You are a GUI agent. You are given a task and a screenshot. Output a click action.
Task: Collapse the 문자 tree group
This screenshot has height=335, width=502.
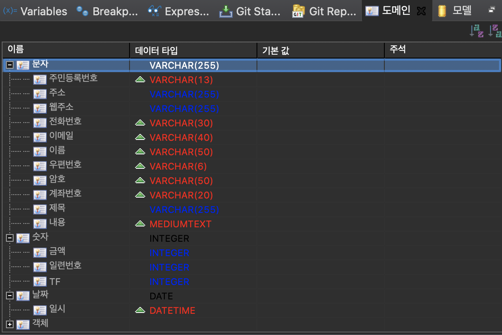(10, 65)
